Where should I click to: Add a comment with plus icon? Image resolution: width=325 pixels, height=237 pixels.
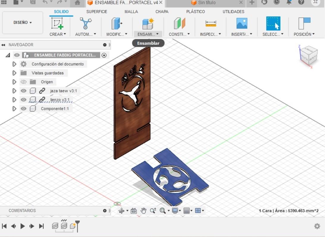tap(105, 211)
